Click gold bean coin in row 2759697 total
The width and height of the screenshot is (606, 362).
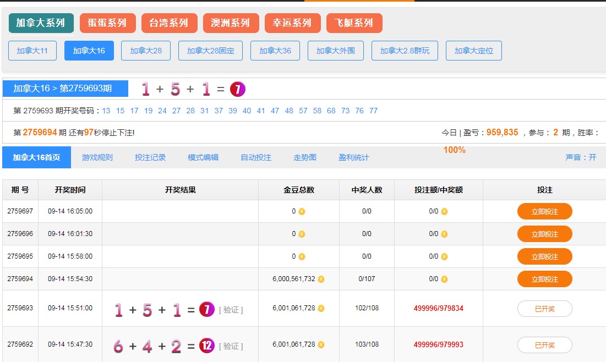[302, 211]
